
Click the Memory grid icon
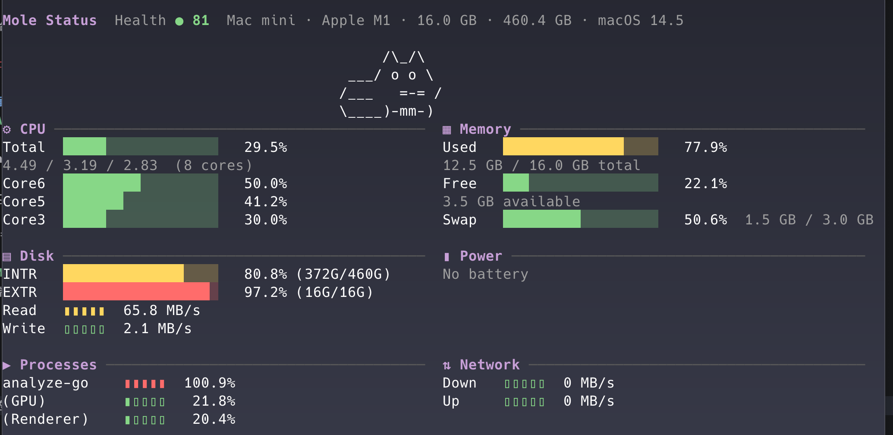pos(446,129)
